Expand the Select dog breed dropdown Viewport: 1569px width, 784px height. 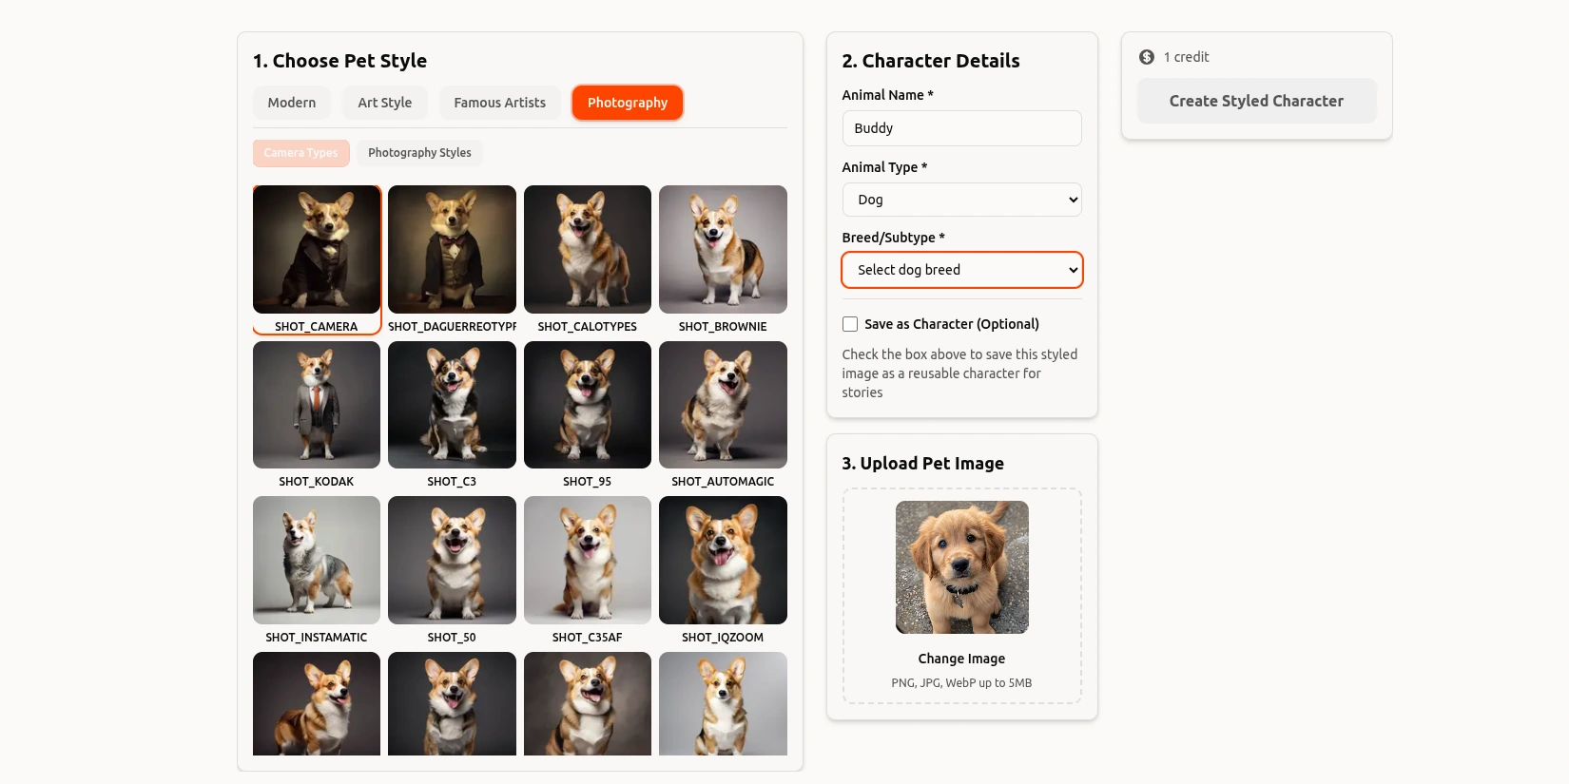(x=961, y=270)
